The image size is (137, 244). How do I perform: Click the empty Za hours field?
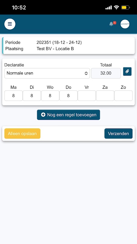[x=105, y=95]
